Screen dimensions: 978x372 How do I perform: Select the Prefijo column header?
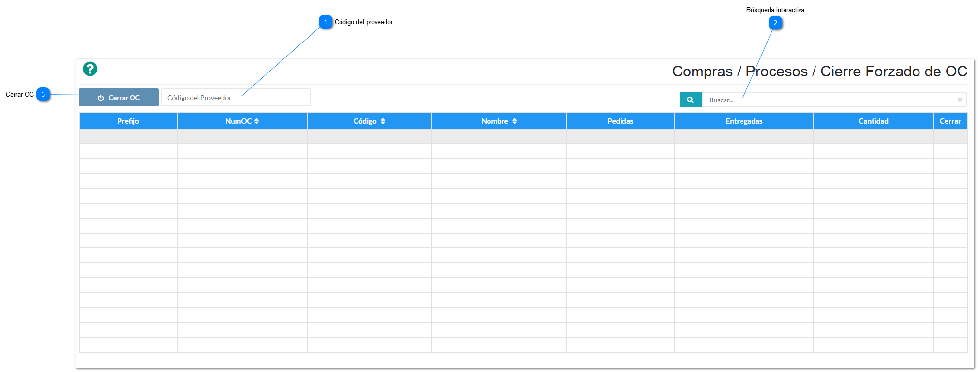[x=128, y=121]
